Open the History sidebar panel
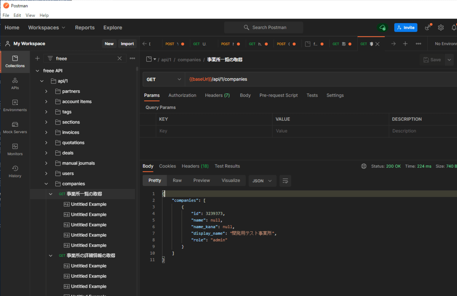 (15, 171)
